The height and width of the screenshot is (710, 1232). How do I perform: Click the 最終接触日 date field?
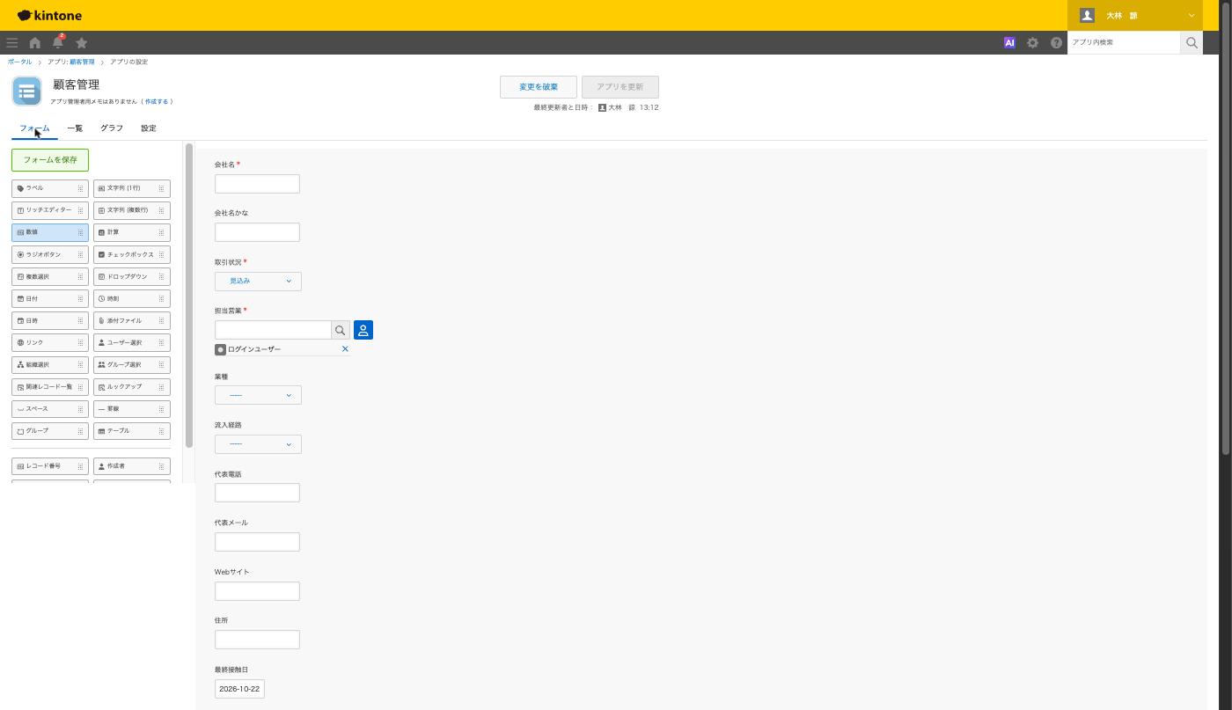(239, 689)
